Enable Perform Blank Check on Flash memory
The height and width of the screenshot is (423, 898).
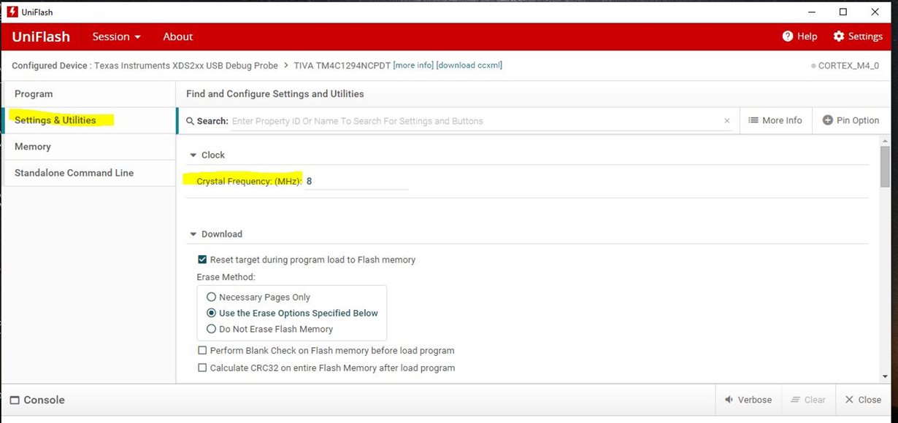point(202,351)
